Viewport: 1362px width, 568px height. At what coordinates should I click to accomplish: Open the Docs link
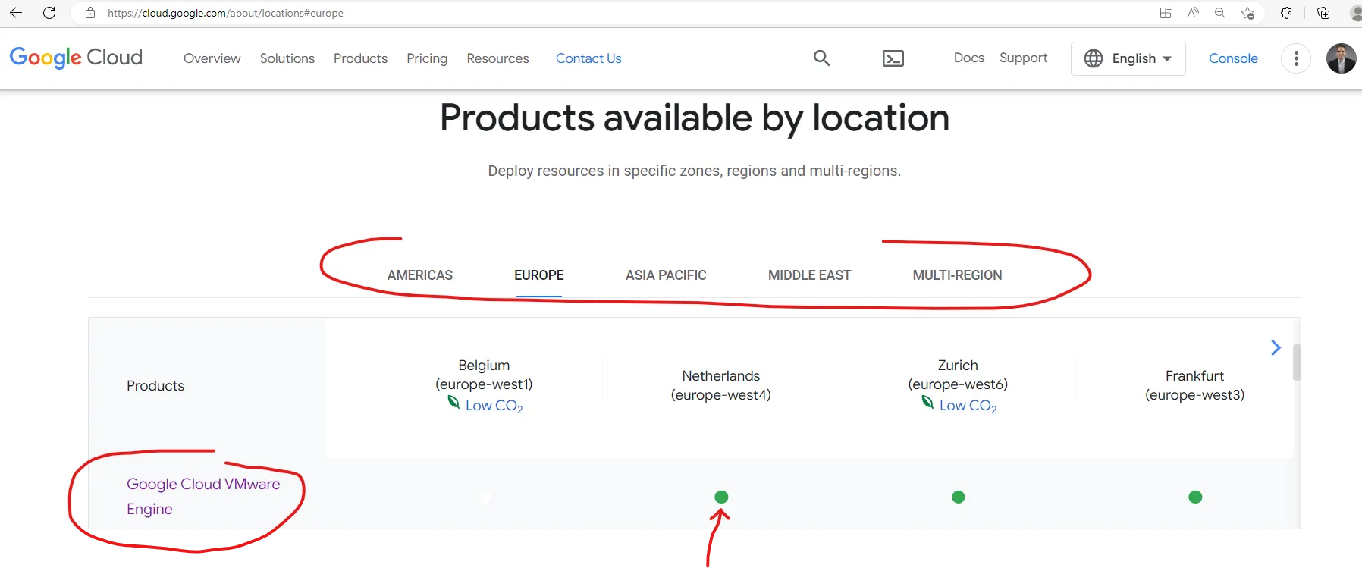point(968,58)
